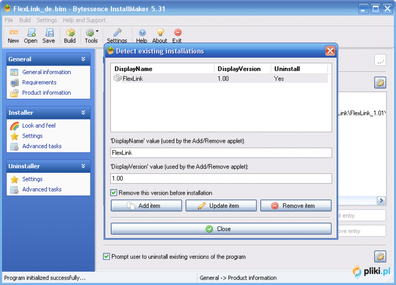Screen dimensions: 396x285
Task: Open Uninstaller Settings link
Action: pos(32,179)
